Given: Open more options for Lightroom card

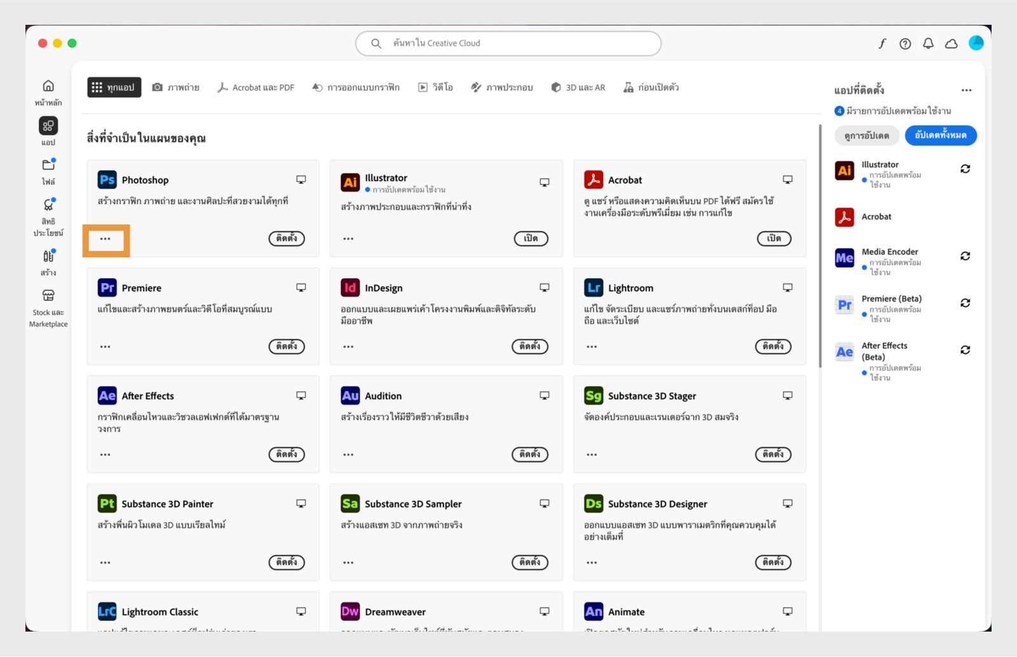Looking at the screenshot, I should point(592,347).
